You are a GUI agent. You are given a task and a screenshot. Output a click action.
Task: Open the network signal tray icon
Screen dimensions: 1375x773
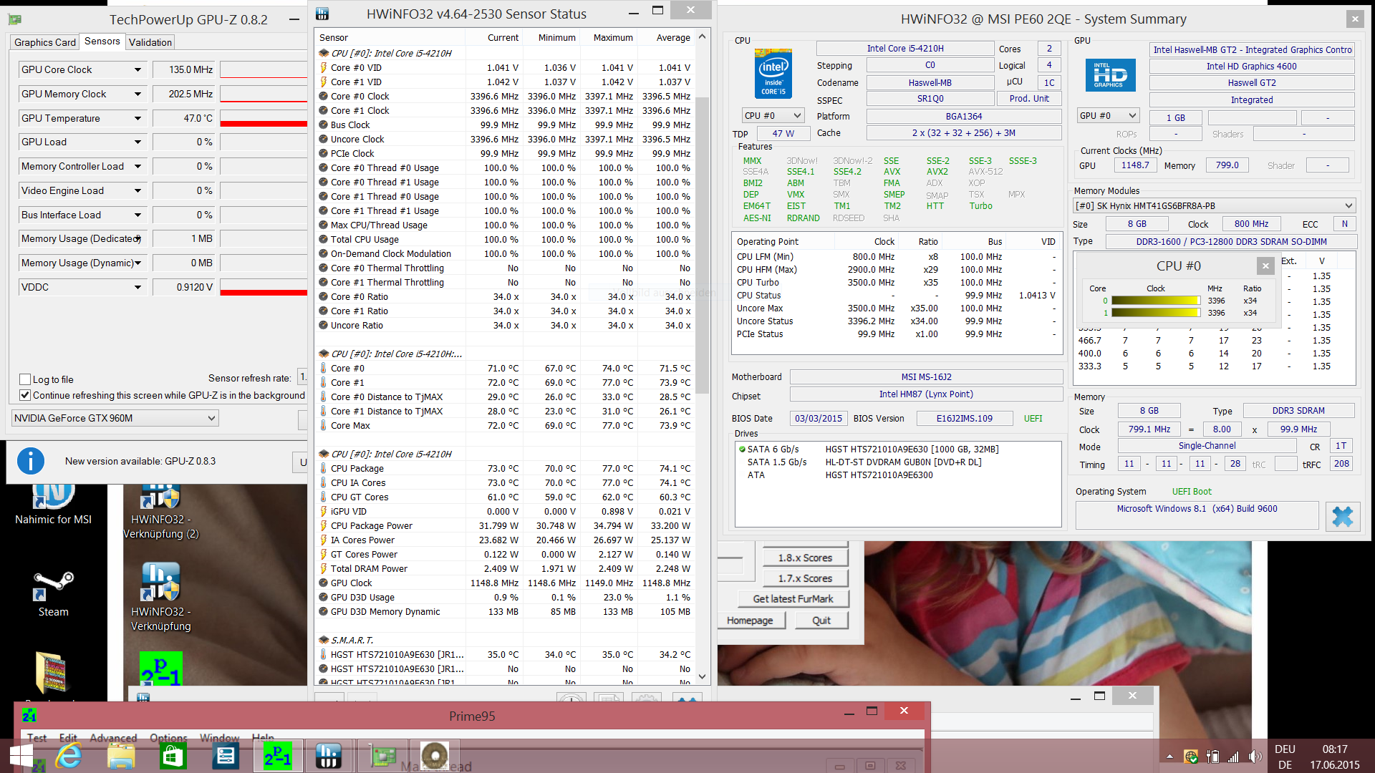coord(1233,757)
